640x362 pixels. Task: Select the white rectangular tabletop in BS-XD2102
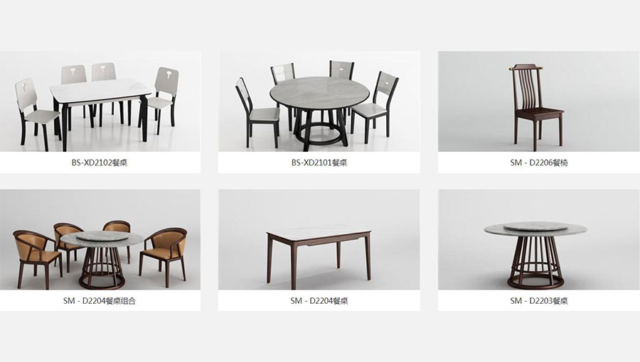click(100, 90)
